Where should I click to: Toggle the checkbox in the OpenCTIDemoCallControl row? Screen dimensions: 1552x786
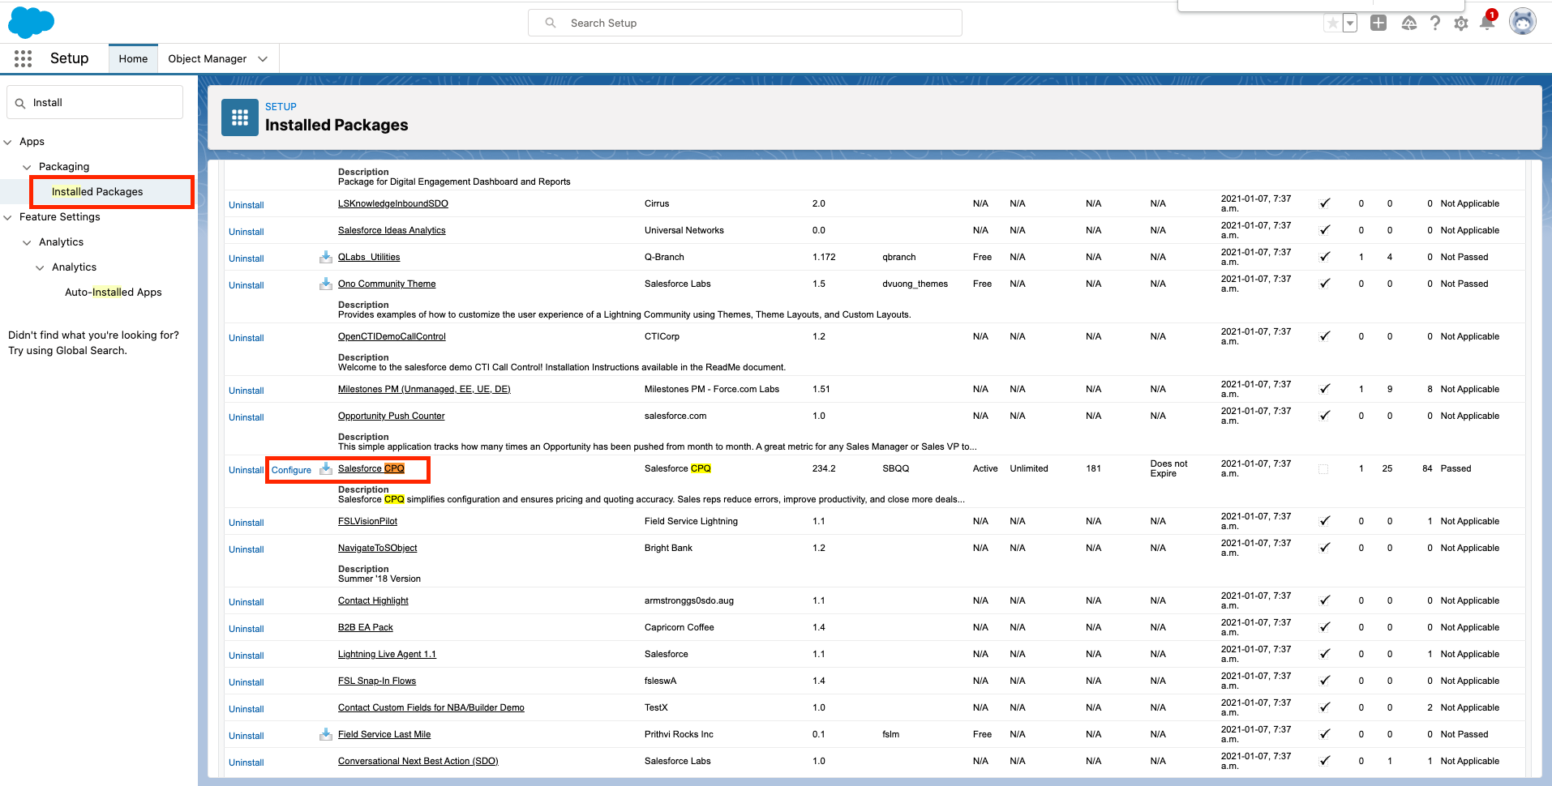coord(1324,336)
